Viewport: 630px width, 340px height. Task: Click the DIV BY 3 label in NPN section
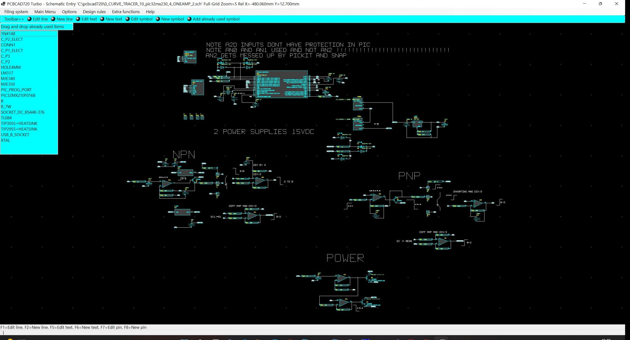coord(259,165)
